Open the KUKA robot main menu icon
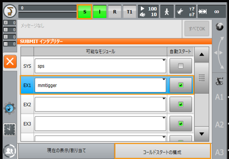This screenshot has height=159, width=229. (10, 11)
